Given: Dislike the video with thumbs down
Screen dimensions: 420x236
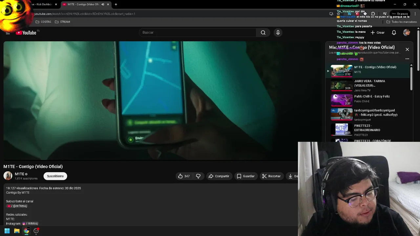Looking at the screenshot, I should [198, 176].
